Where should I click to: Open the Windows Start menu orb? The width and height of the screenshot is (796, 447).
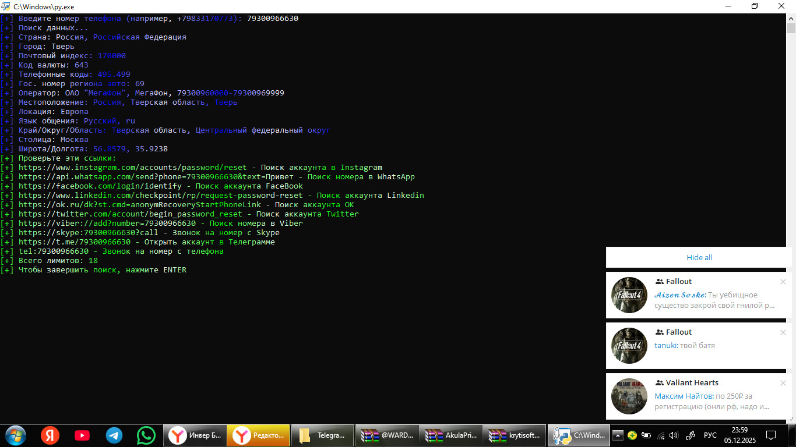(15, 435)
